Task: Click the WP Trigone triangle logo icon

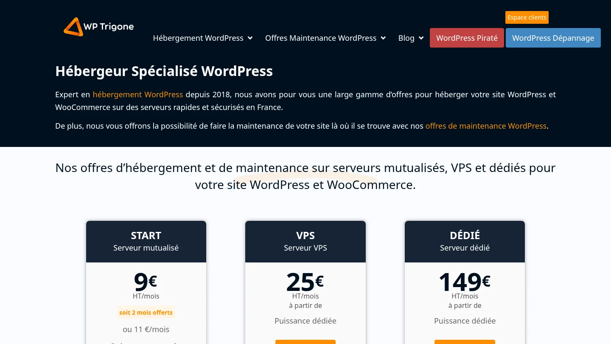Action: (73, 27)
